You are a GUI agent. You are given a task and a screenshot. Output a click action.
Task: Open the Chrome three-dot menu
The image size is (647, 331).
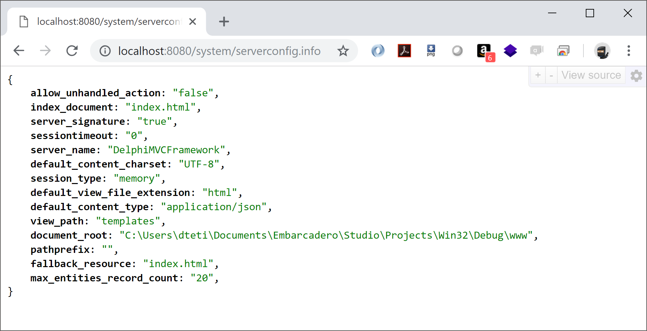click(628, 51)
